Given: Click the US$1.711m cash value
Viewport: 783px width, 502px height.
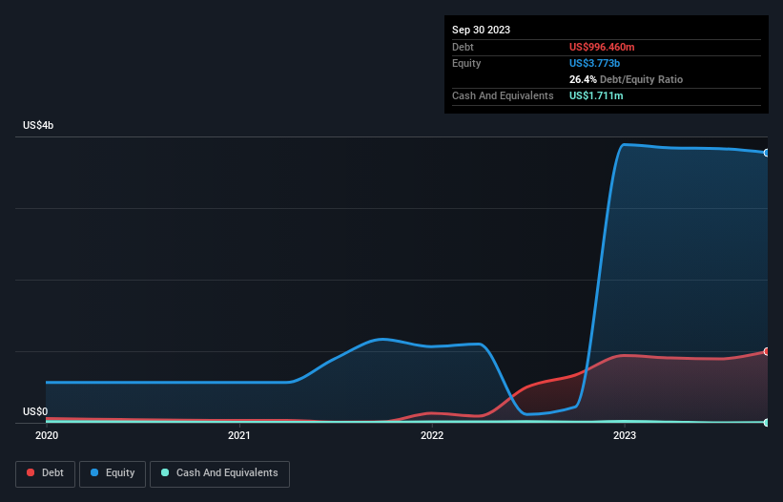Looking at the screenshot, I should pyautogui.click(x=596, y=95).
